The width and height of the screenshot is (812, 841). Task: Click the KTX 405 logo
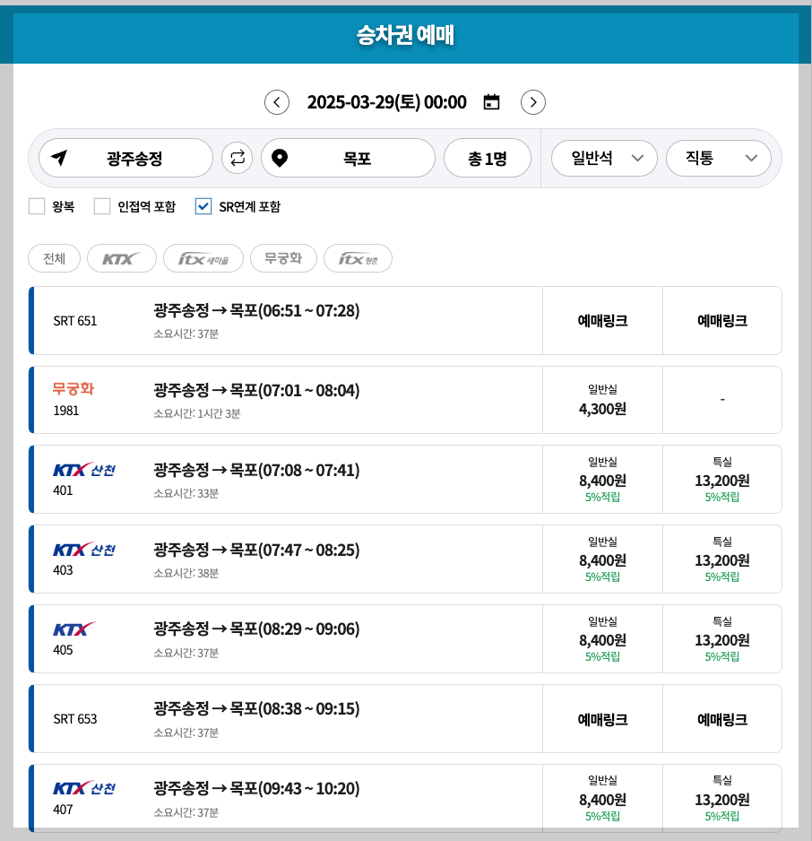pyautogui.click(x=74, y=629)
